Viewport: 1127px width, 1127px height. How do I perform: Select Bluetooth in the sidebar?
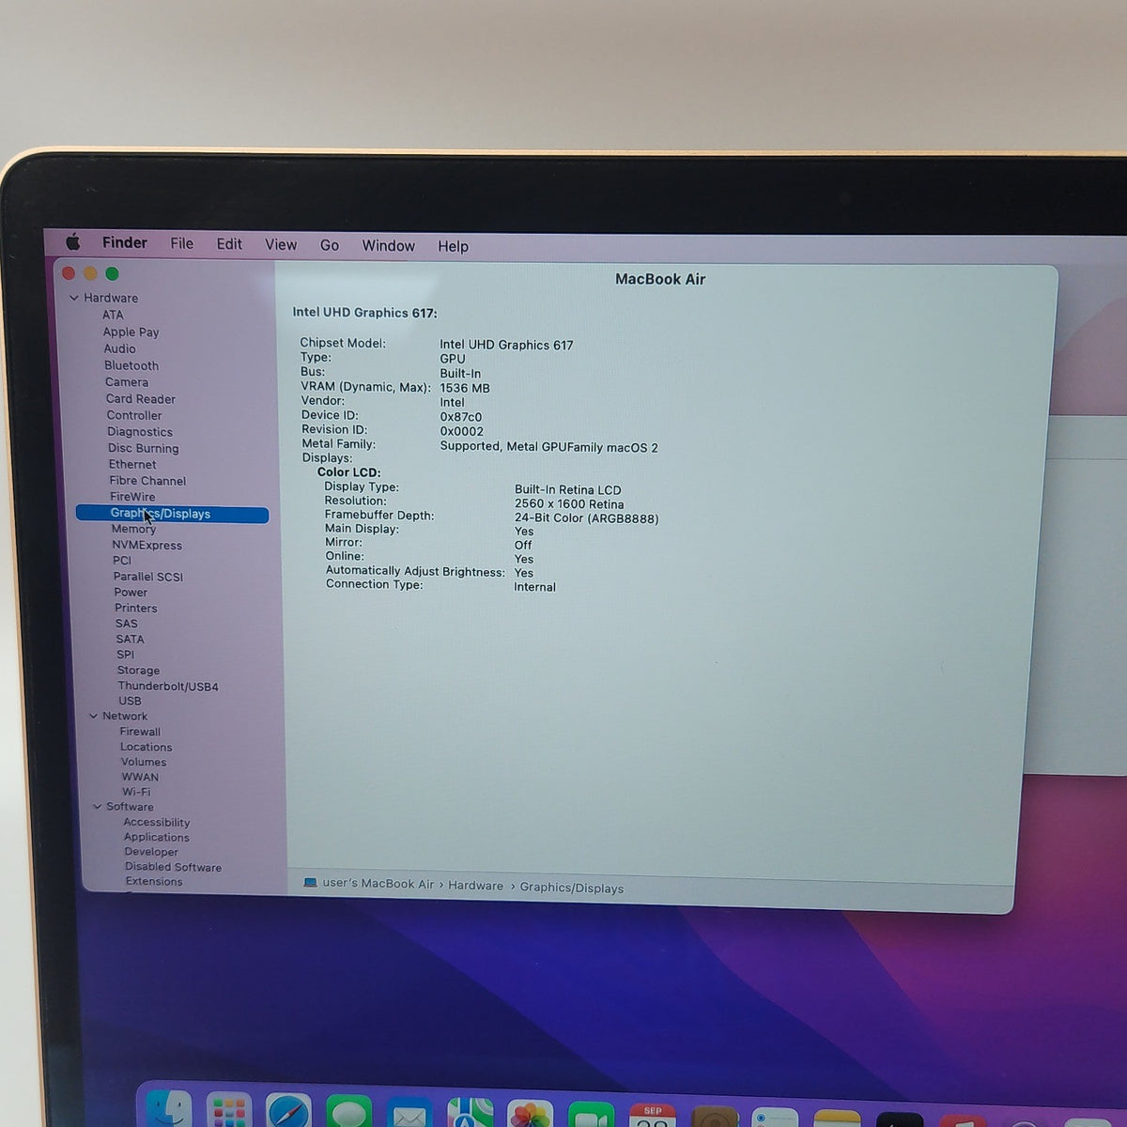point(131,365)
